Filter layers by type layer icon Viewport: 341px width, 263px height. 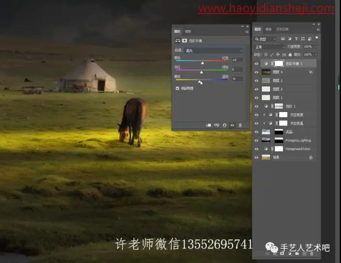pos(296,39)
